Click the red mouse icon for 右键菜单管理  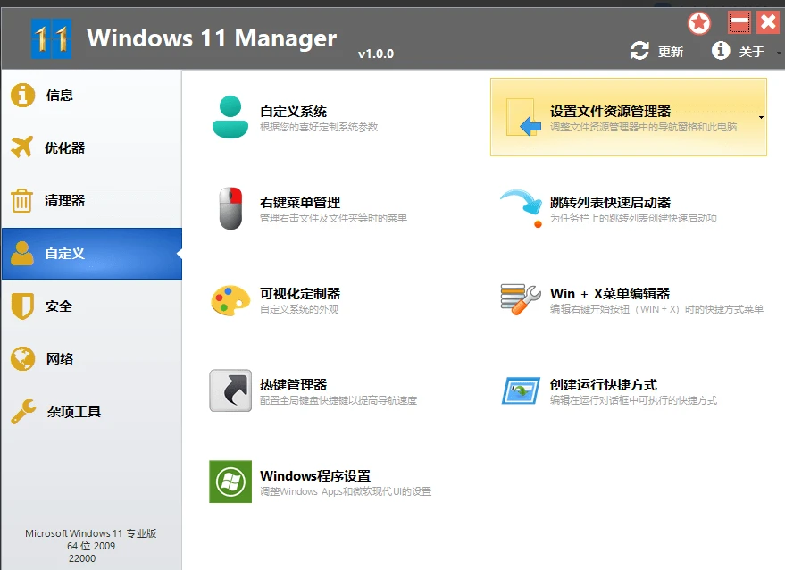point(230,207)
